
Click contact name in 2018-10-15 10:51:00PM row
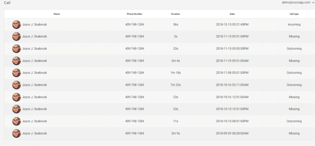coord(34,109)
